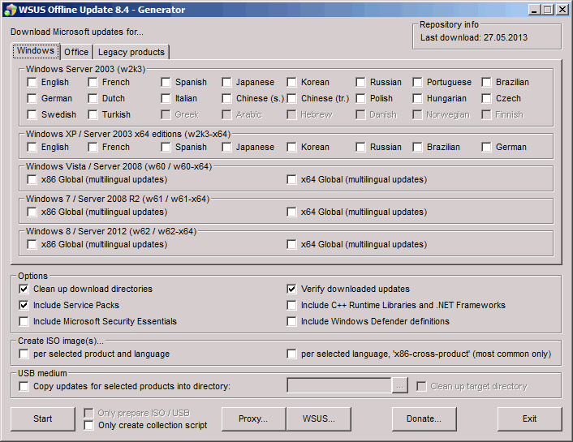Check Include Windows Defender definitions
The height and width of the screenshot is (442, 573).
pyautogui.click(x=291, y=321)
